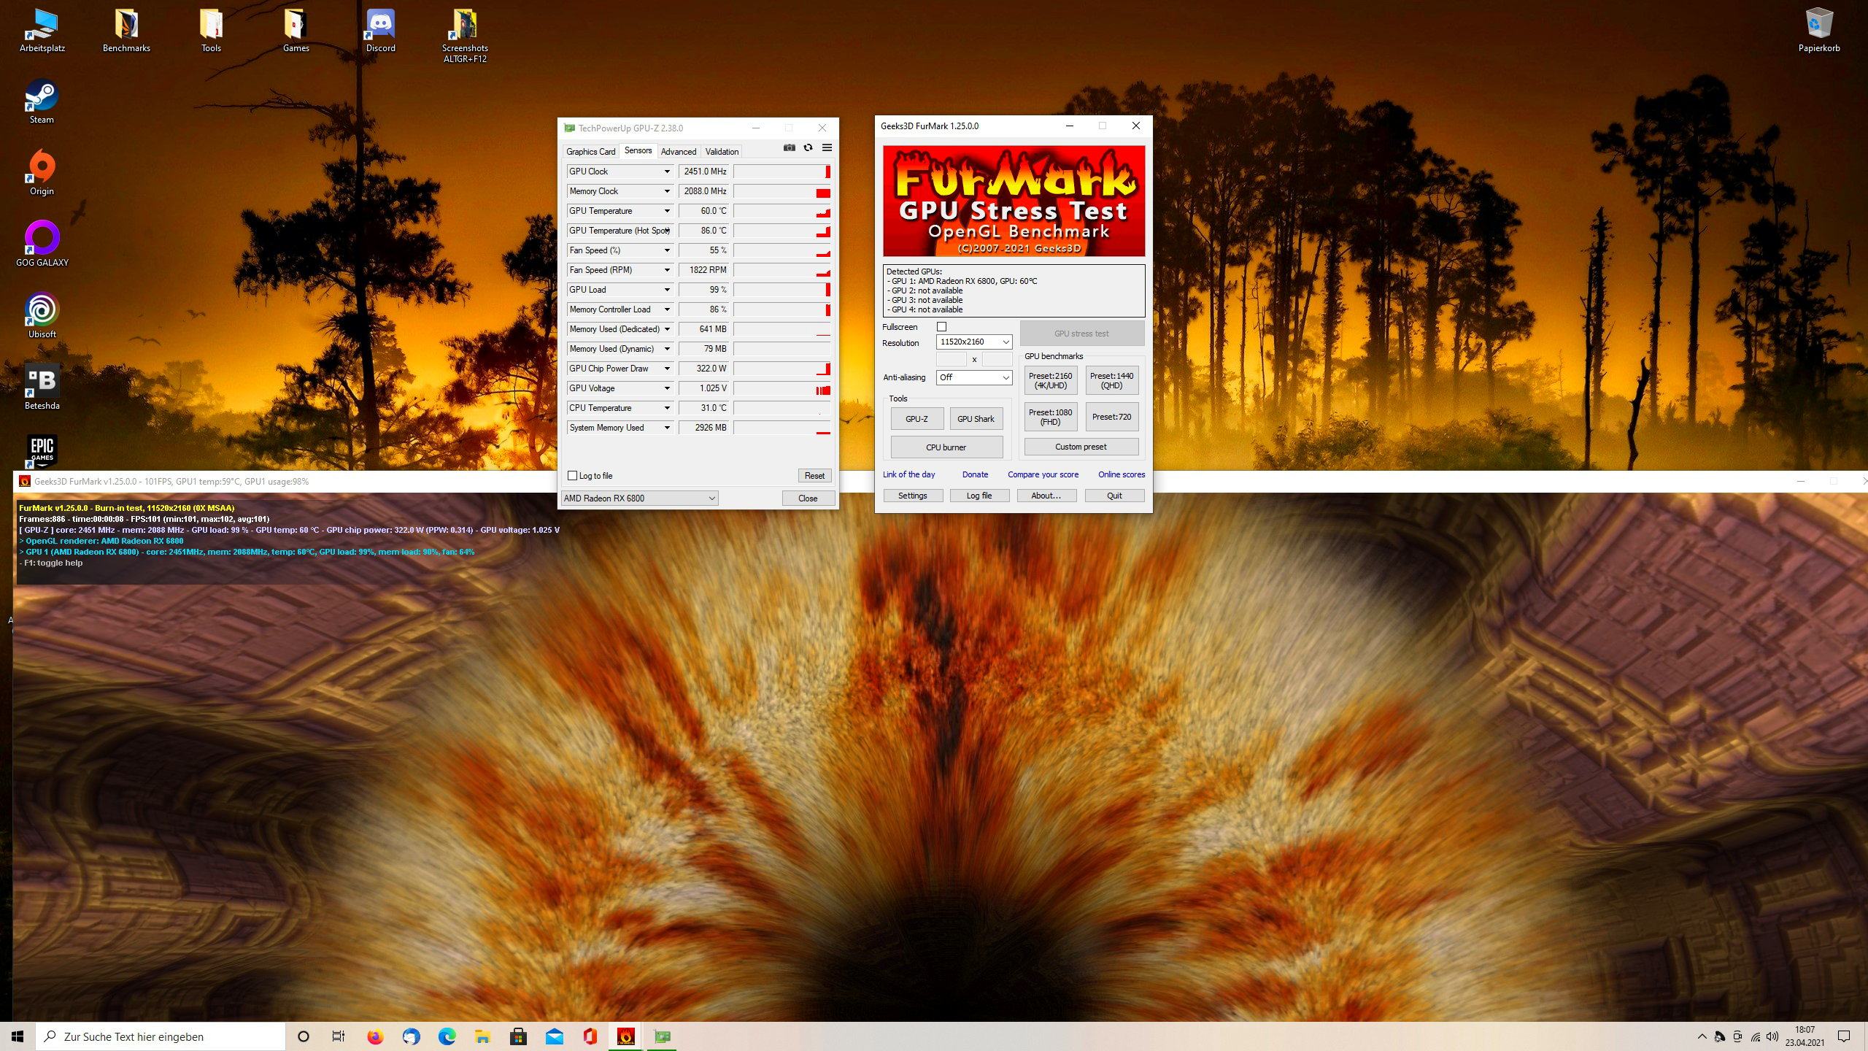Image resolution: width=1868 pixels, height=1051 pixels.
Task: Click the Custom preset button
Action: pos(1081,447)
